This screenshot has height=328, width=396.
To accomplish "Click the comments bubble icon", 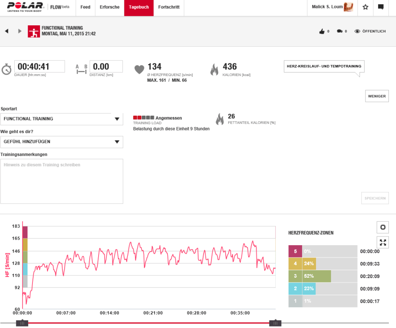I will 339,31.
